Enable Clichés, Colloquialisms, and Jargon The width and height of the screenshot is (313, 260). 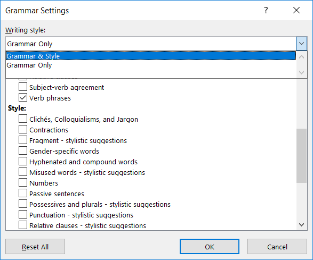tap(23, 119)
